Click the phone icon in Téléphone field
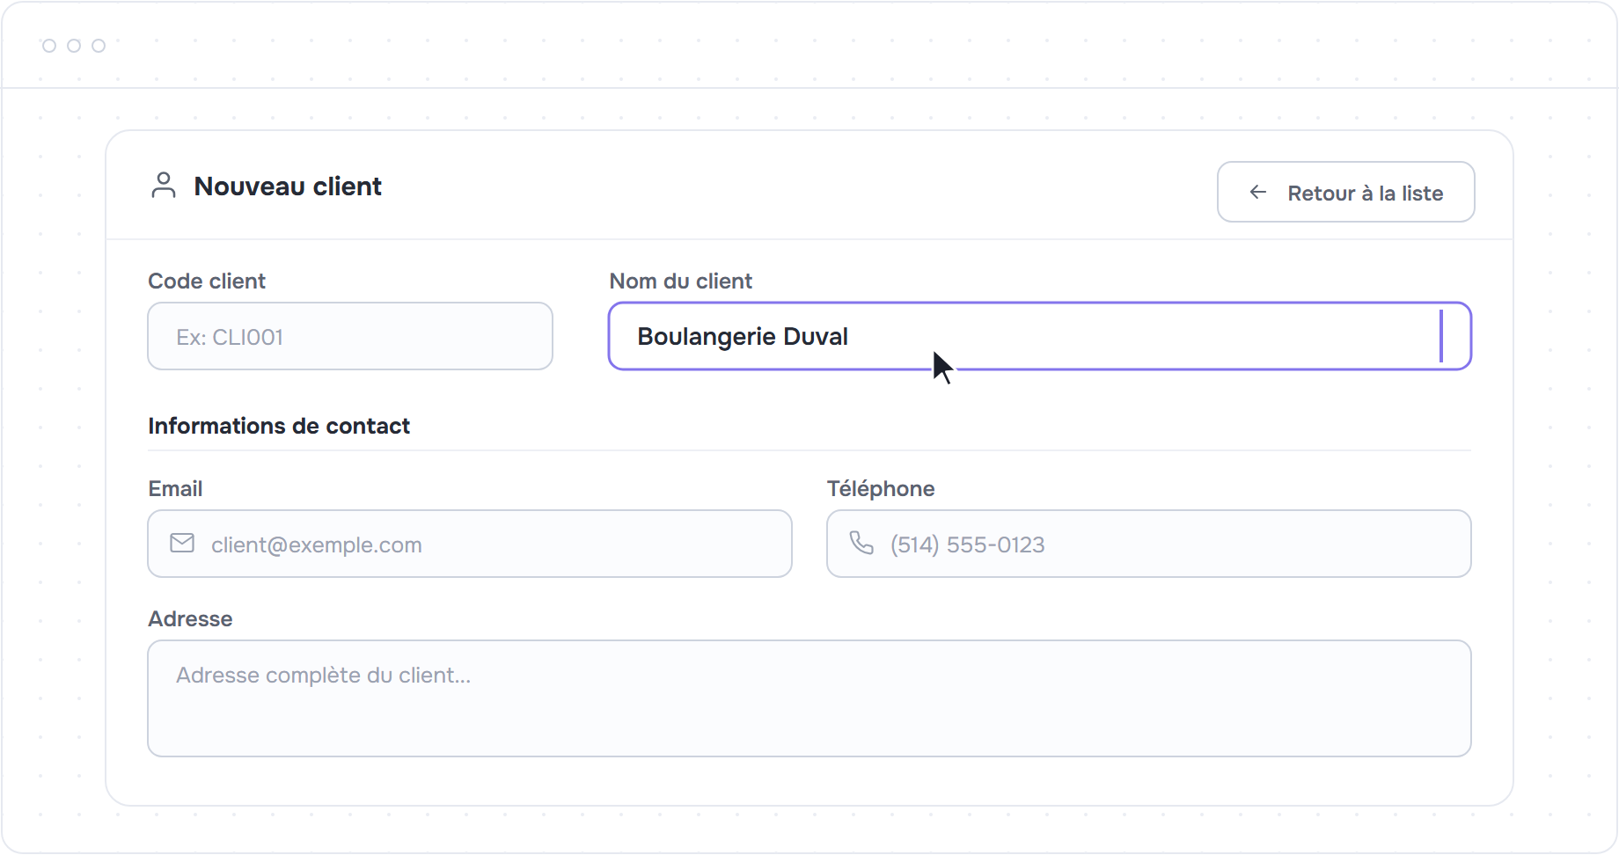This screenshot has width=1619, height=855. pyautogui.click(x=861, y=543)
